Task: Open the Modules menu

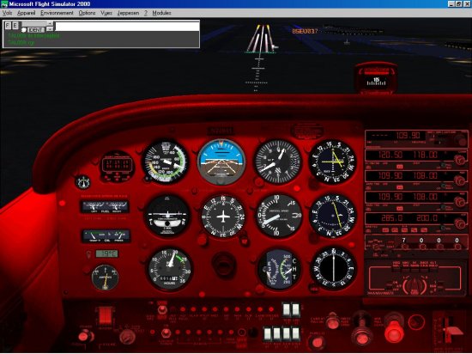Action: click(161, 13)
